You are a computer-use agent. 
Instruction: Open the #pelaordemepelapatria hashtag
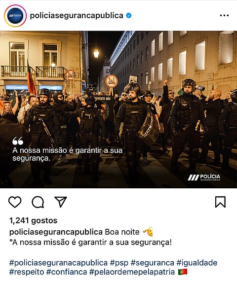coord(132,272)
